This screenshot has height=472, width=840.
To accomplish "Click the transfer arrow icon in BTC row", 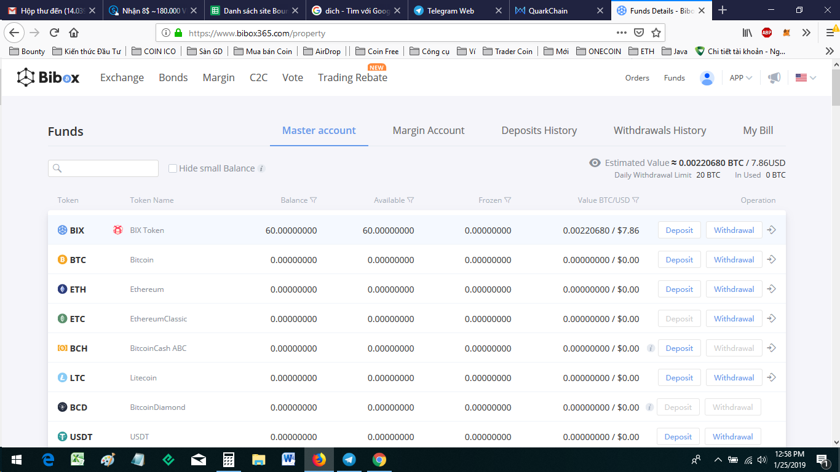I will (x=772, y=259).
